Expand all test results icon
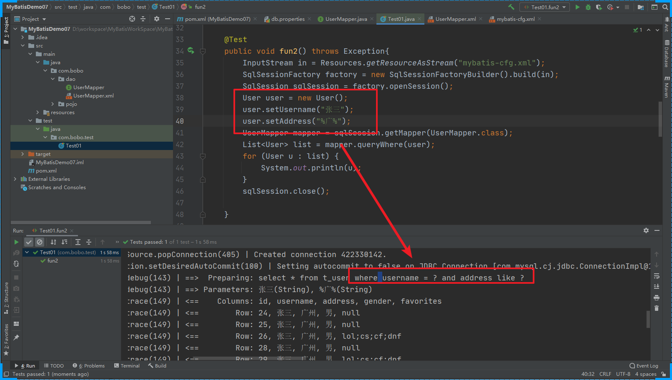Screen dimensions: 672x380 point(78,242)
